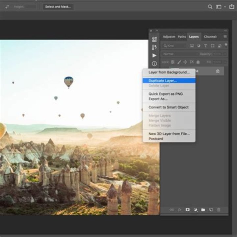Open the Layers panel hamburger menu

[x=225, y=37]
